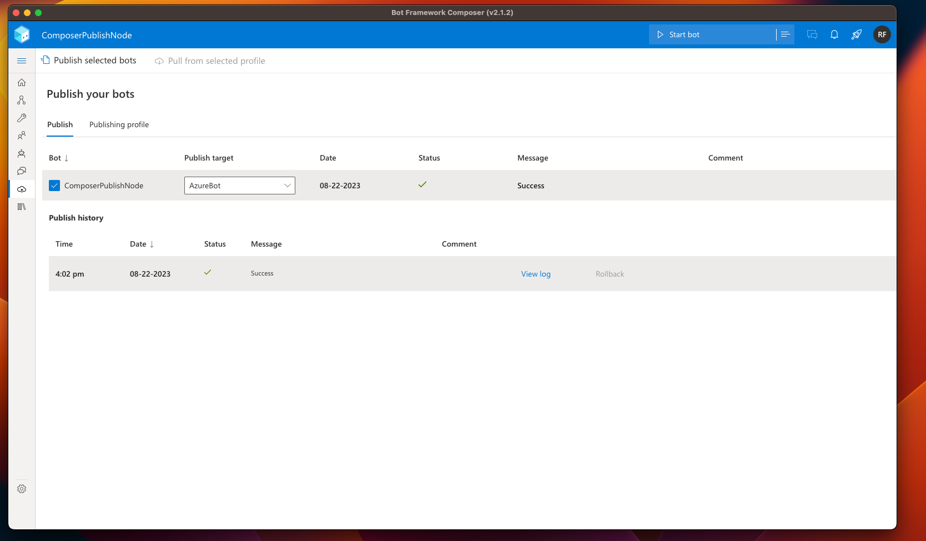Open the User input section icon

coord(22,136)
